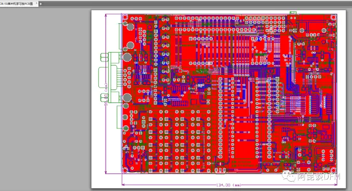352x191 pixels.
Task: Click the top-left corner mounting hole
Action: pyautogui.click(x=125, y=17)
